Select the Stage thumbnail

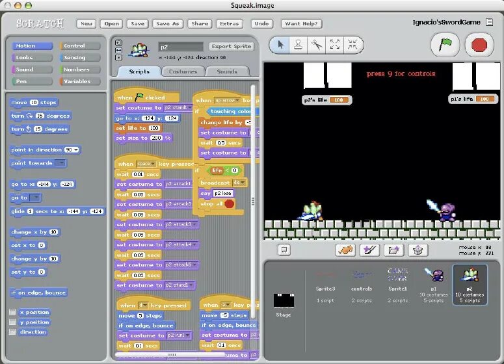coord(284,304)
